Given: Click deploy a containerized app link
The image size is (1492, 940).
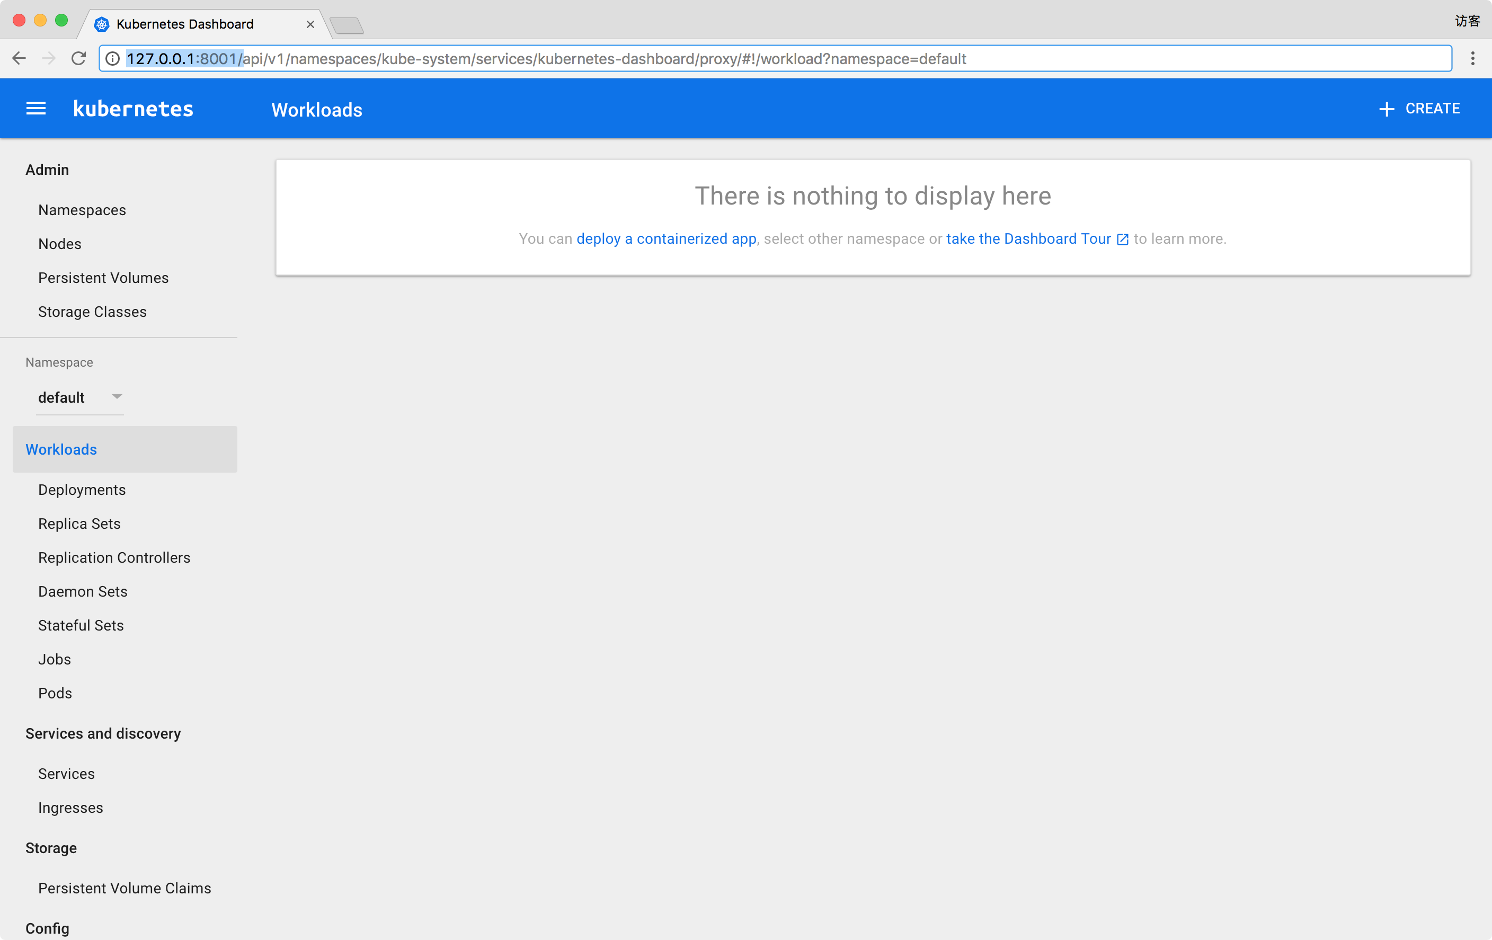Looking at the screenshot, I should (666, 239).
